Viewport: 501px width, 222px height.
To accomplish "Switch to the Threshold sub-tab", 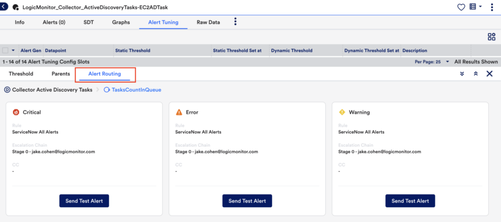I will (x=21, y=74).
